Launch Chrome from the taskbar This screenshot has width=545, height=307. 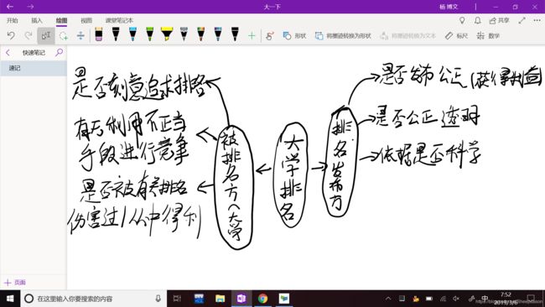[262, 299]
